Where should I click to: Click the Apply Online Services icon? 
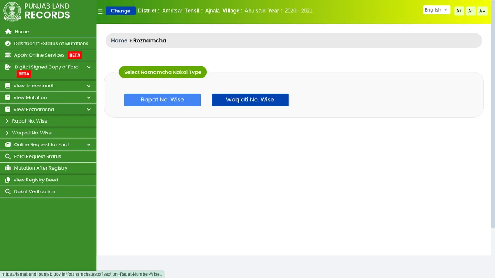tap(8, 55)
